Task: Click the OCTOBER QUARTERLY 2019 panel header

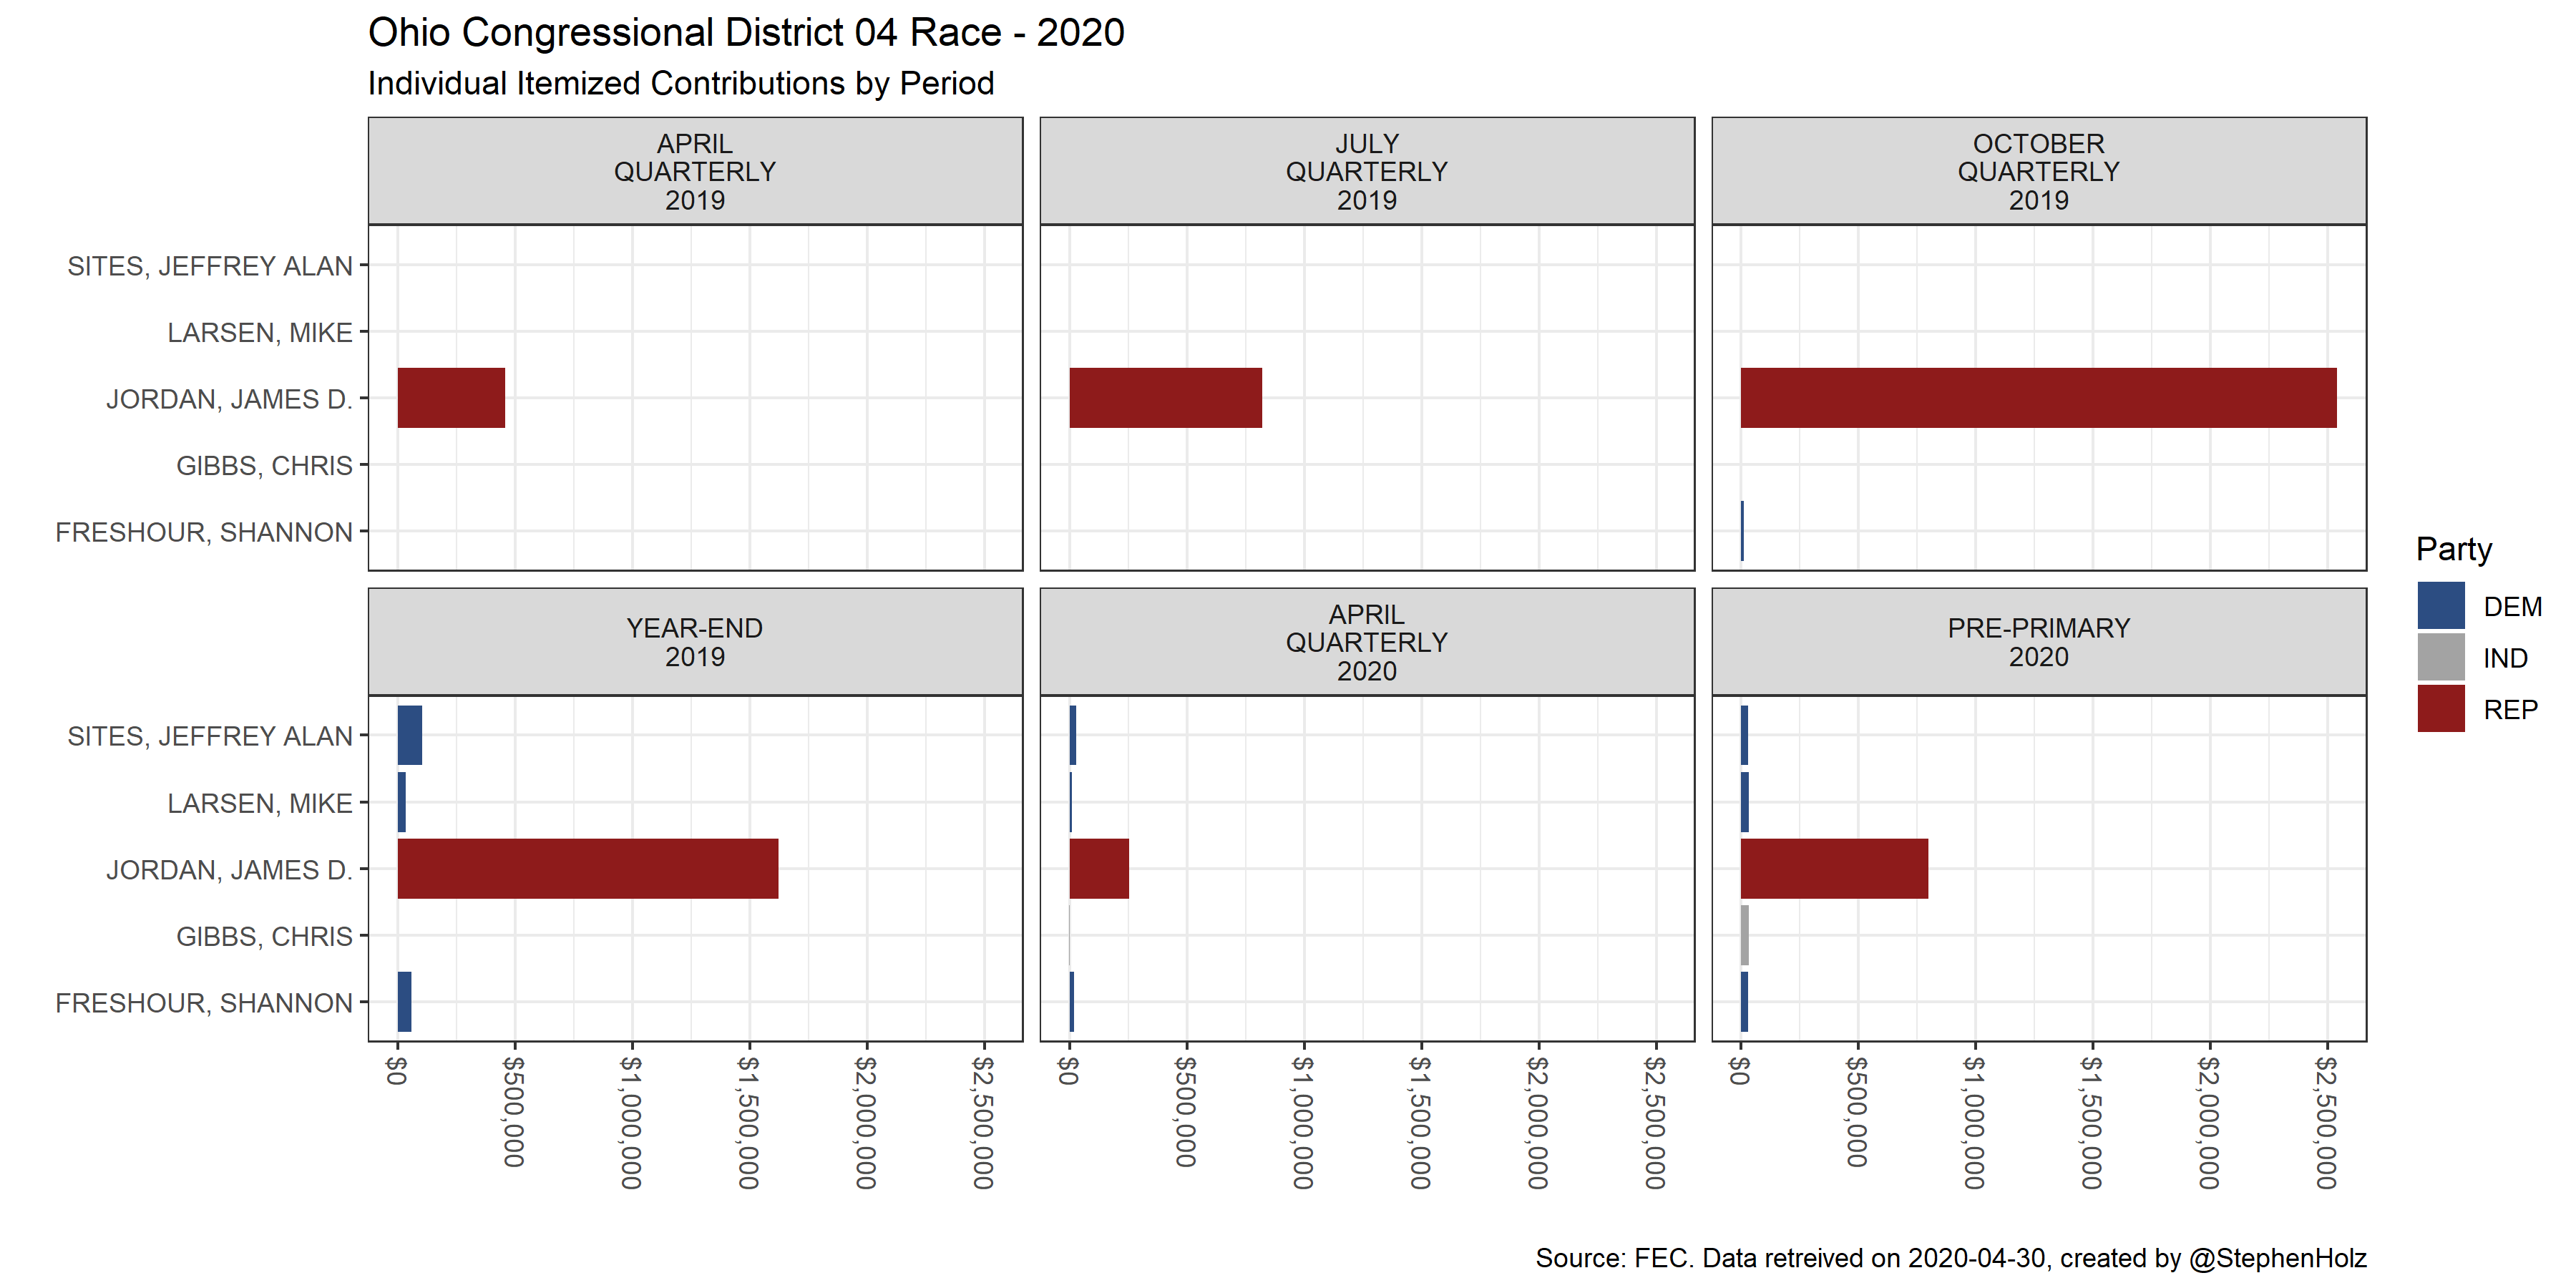Action: (x=2038, y=171)
